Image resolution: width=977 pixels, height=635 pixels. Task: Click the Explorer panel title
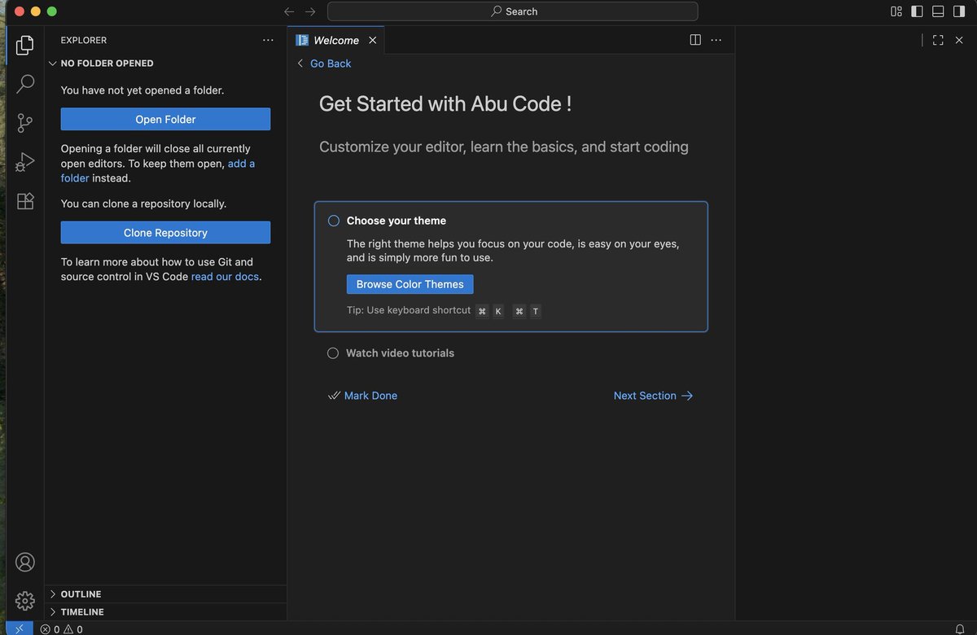84,40
